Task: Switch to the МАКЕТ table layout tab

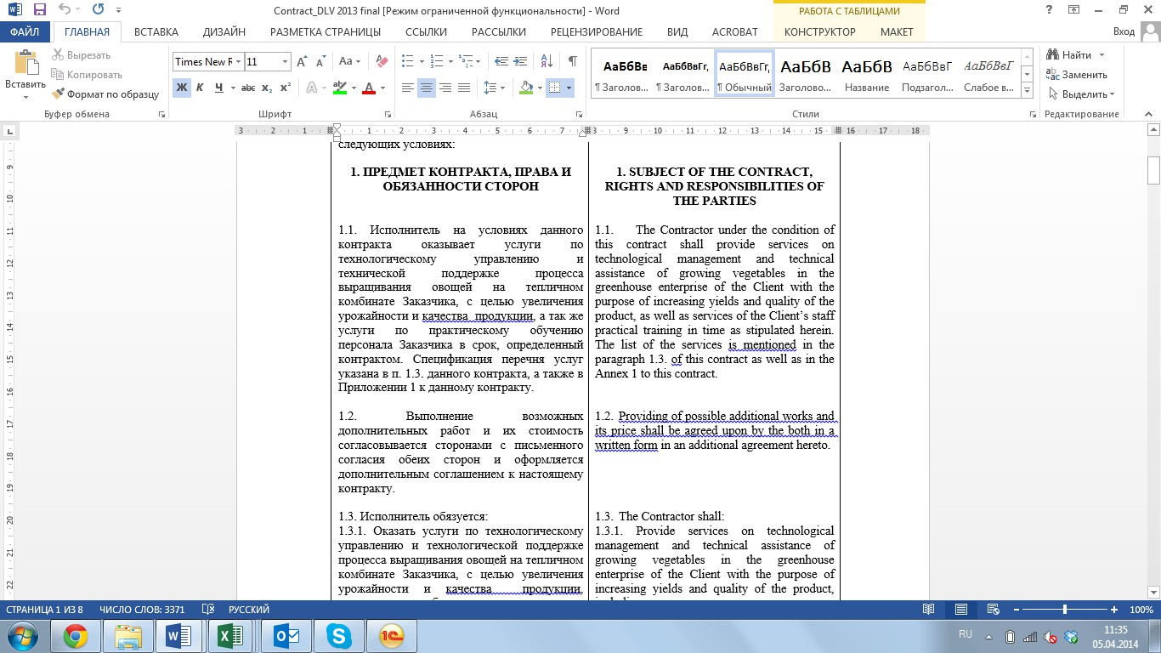Action: (x=897, y=32)
